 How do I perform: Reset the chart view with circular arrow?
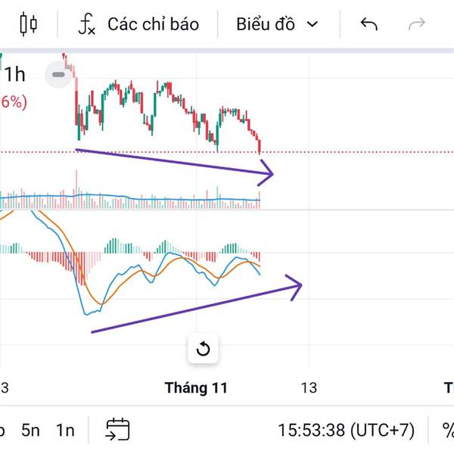click(203, 349)
